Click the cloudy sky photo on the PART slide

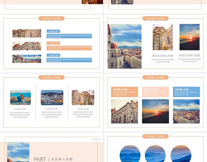coord(18,152)
